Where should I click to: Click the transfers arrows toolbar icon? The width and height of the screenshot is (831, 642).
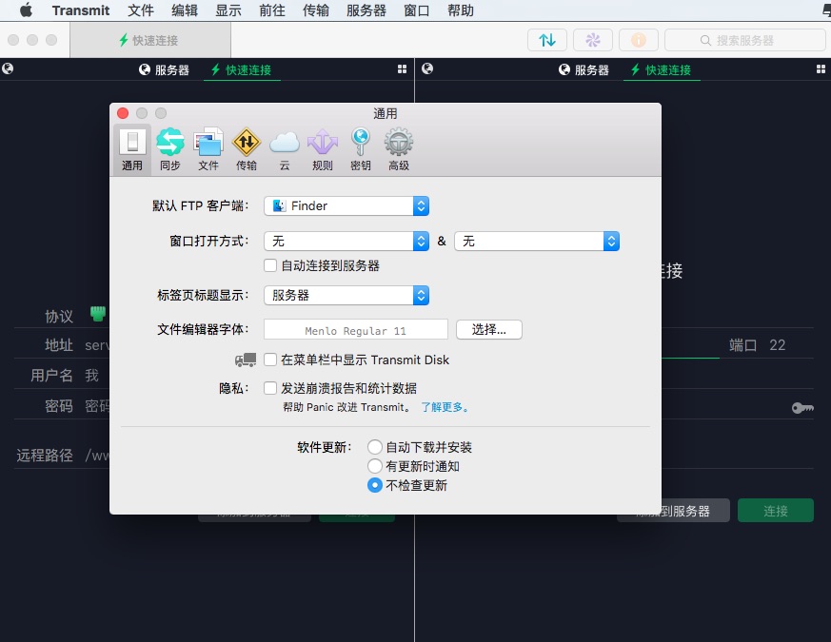click(547, 40)
